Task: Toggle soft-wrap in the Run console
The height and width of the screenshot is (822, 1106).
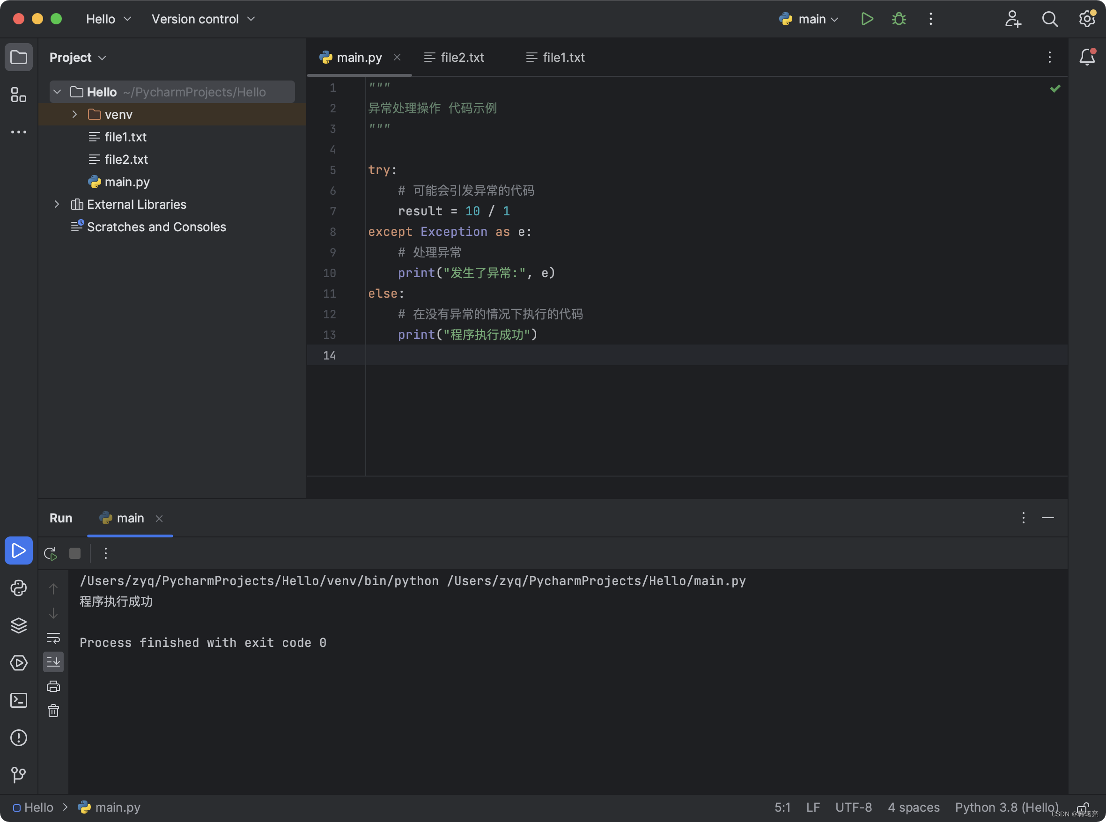Action: (x=53, y=638)
